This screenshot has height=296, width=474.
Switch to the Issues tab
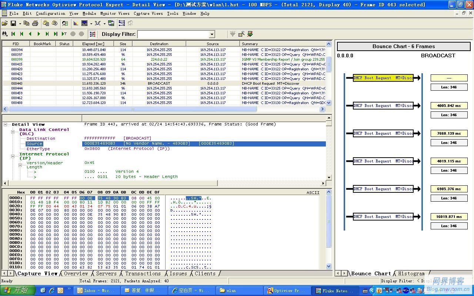[x=178, y=273]
